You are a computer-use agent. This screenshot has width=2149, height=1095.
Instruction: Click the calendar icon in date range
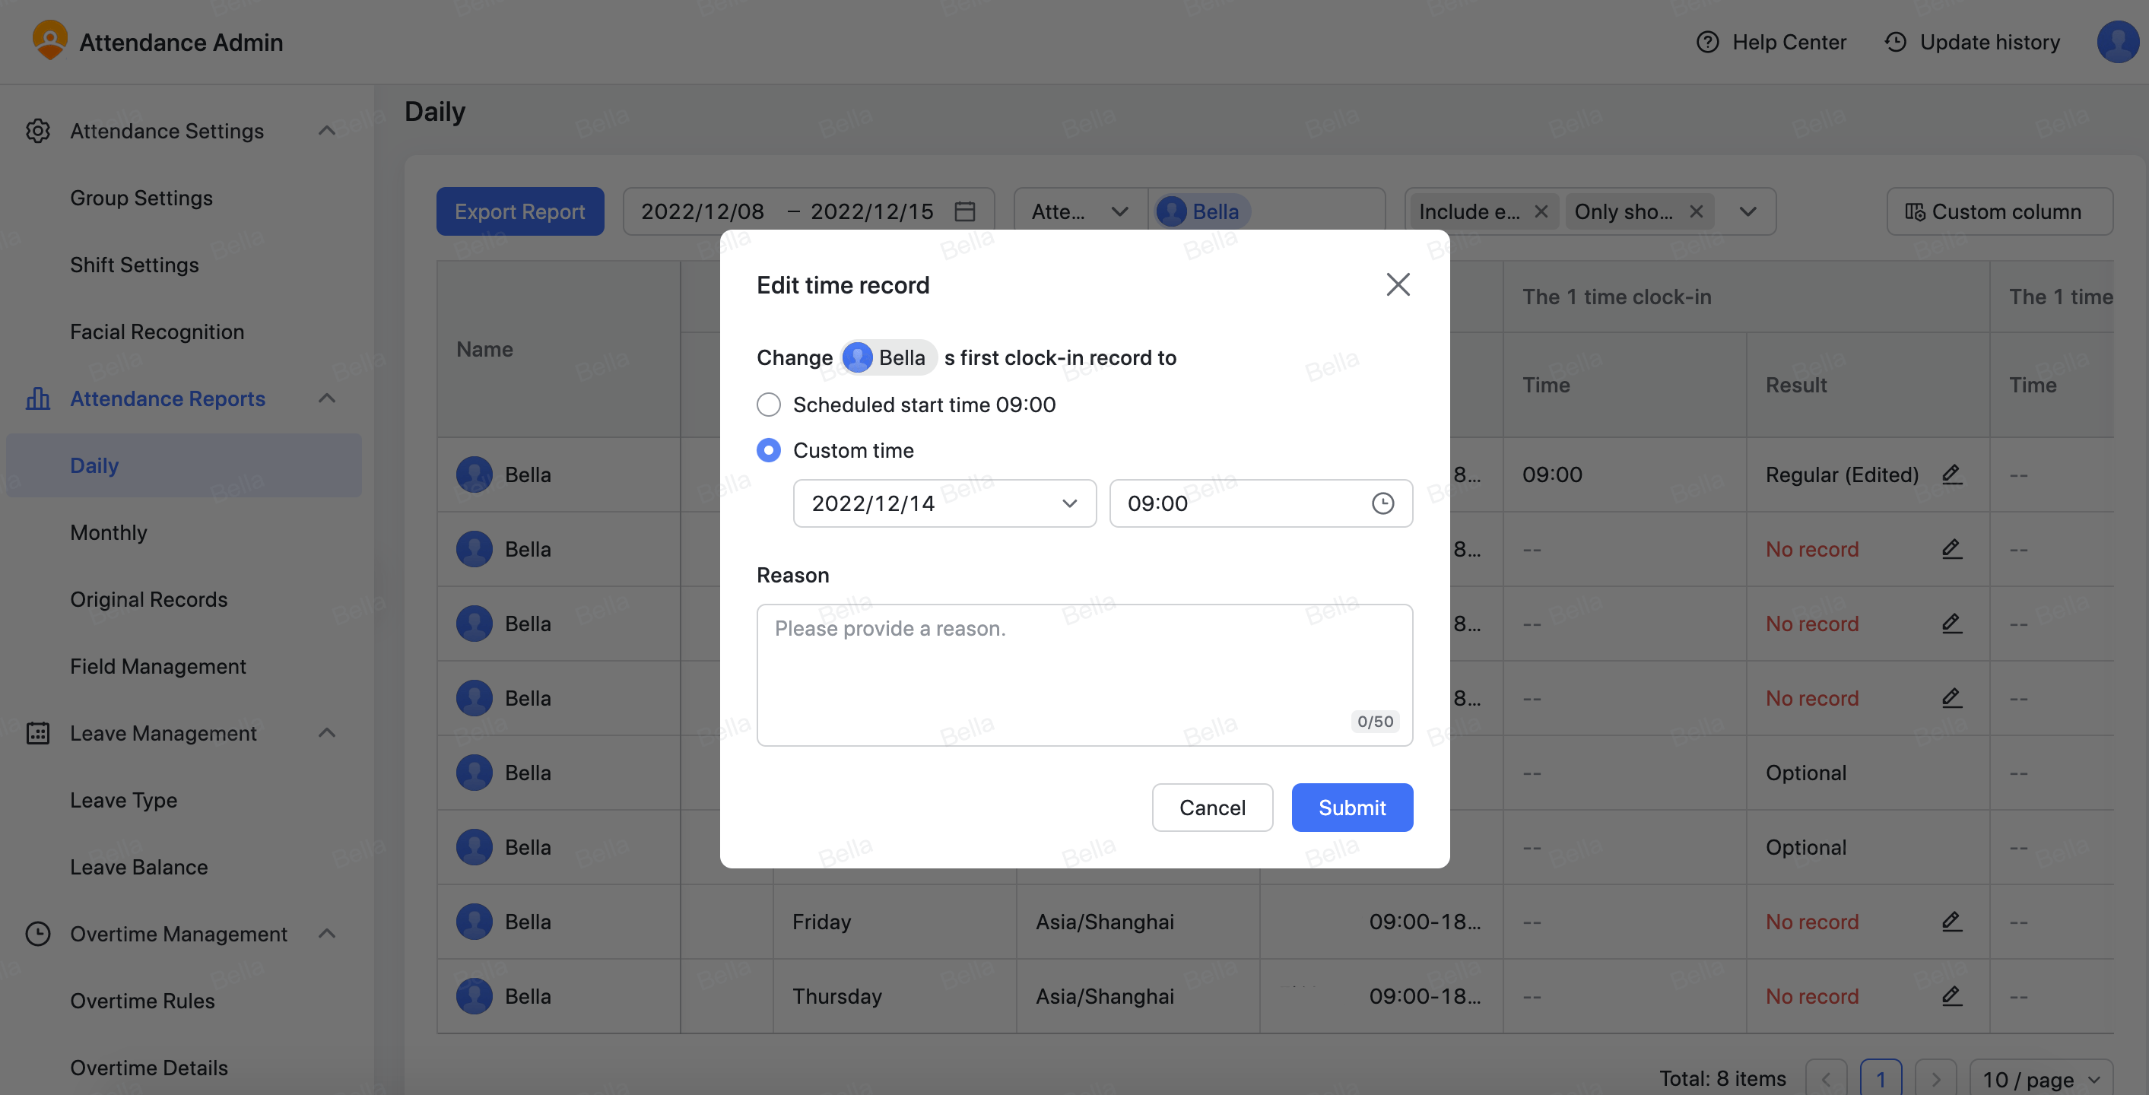click(964, 212)
